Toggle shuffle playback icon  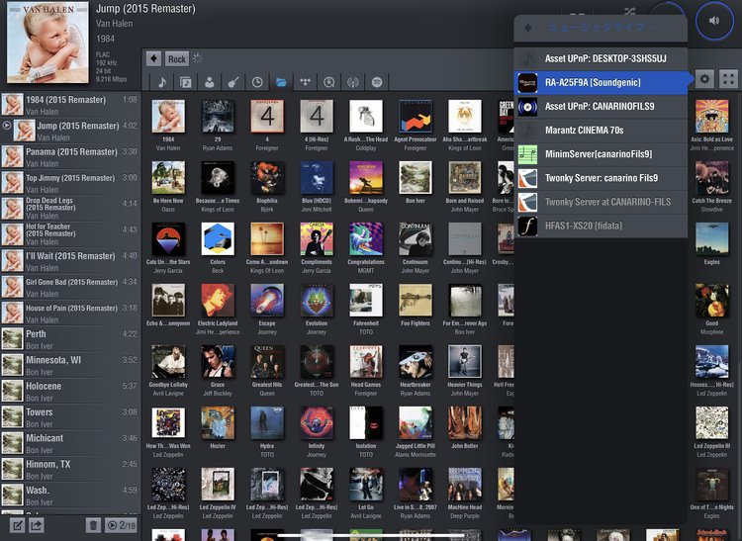[x=630, y=11]
